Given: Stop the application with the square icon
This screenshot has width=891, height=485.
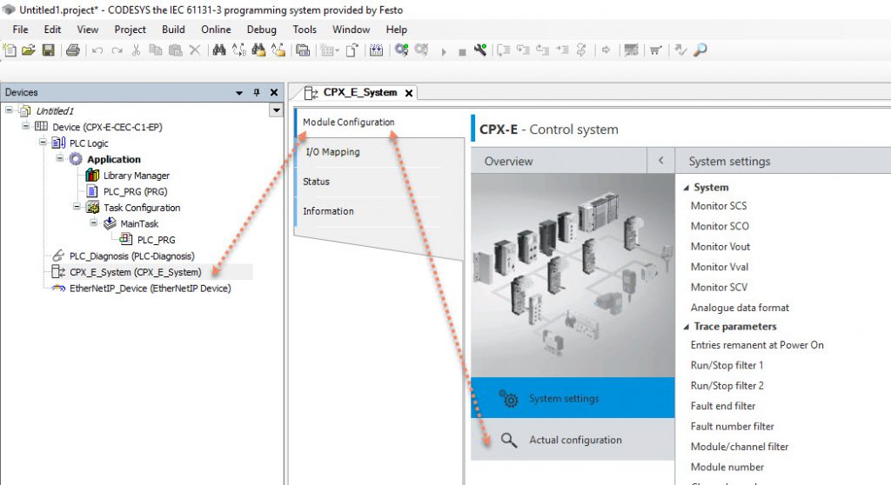Looking at the screenshot, I should point(462,52).
